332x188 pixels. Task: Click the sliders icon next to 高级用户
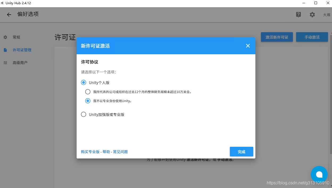point(5,63)
